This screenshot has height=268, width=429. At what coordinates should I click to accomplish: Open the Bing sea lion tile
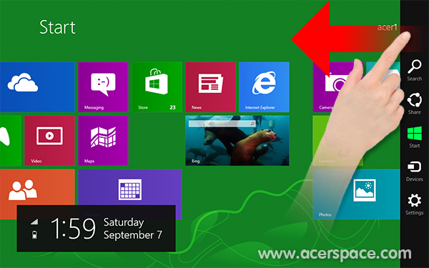[237, 141]
